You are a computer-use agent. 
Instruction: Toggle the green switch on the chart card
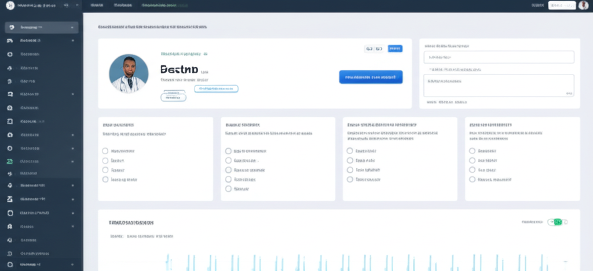click(558, 222)
